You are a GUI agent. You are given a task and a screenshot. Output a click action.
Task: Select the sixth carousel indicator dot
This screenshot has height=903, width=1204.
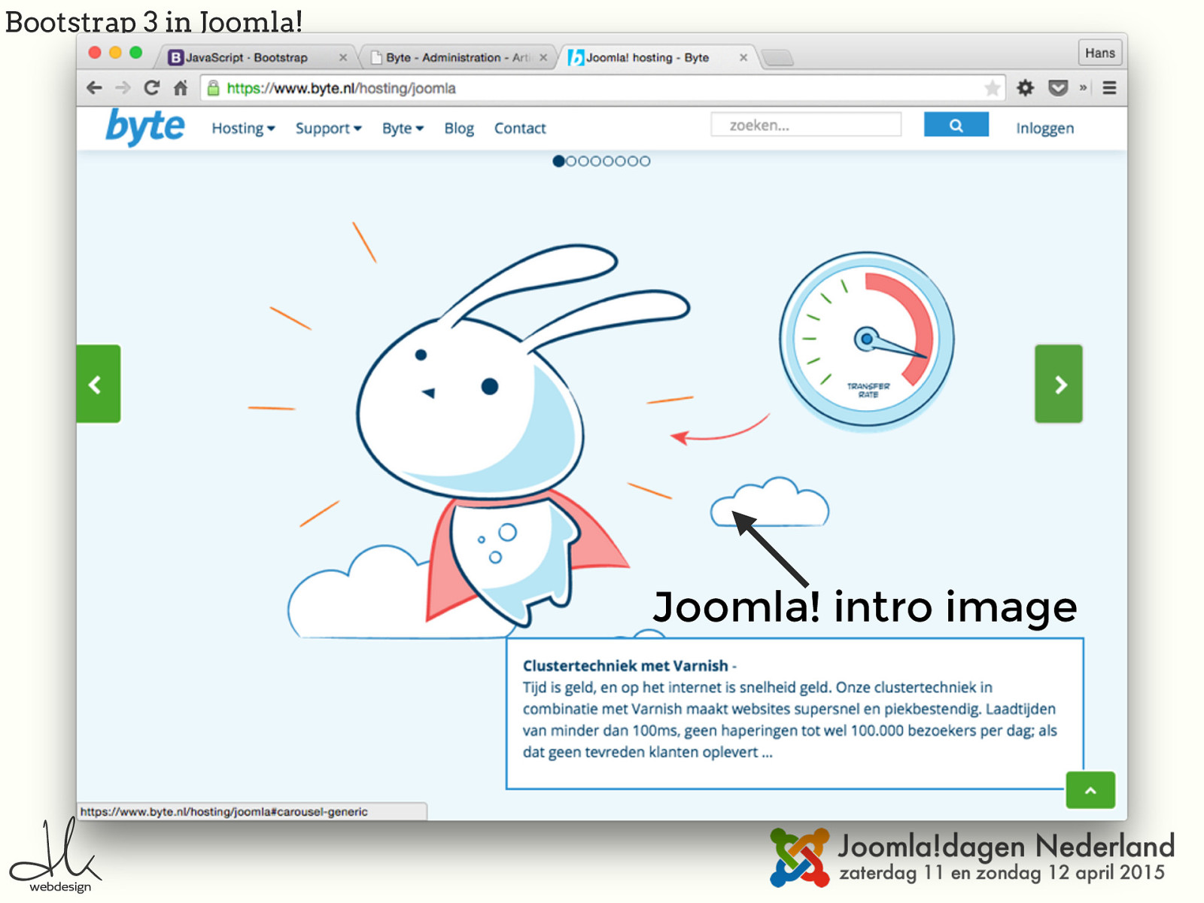coord(620,161)
